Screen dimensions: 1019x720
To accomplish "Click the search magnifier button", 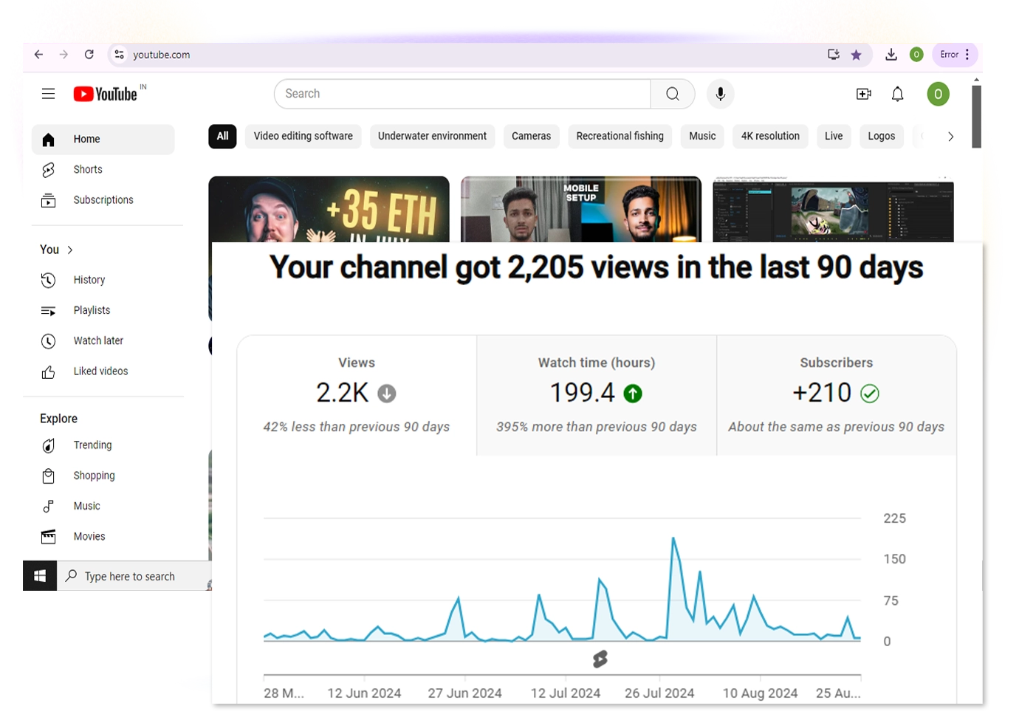I will pos(672,94).
